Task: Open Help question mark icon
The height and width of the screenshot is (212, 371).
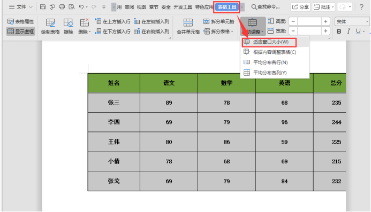Action: 361,7
